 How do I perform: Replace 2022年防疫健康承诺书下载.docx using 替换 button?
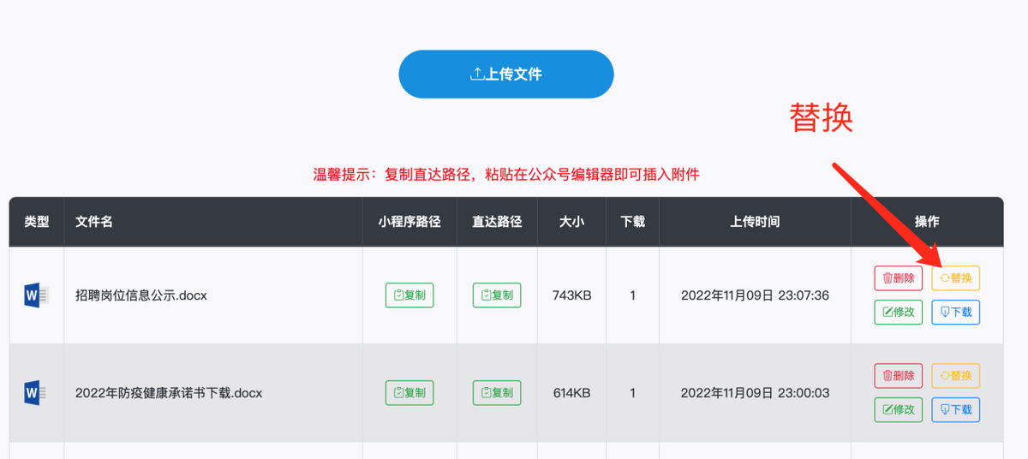click(x=956, y=376)
